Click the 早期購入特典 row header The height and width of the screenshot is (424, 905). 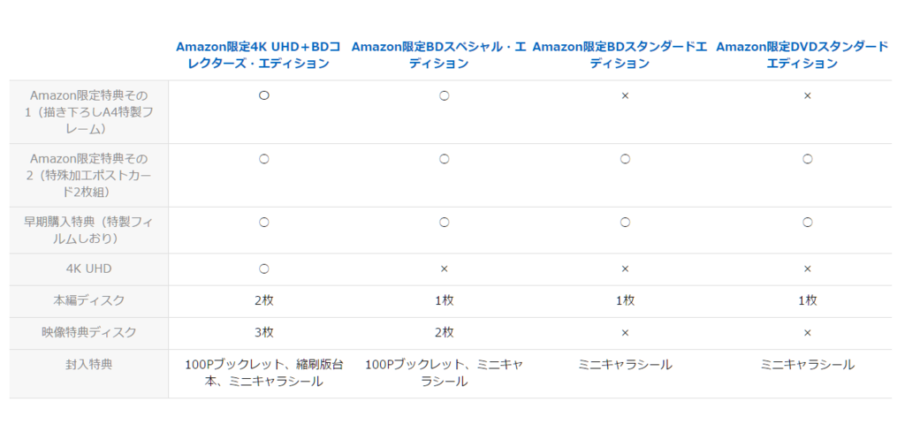(x=88, y=231)
